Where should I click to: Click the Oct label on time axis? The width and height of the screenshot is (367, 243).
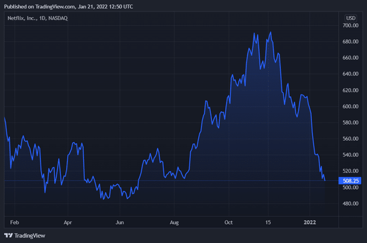[228, 223]
